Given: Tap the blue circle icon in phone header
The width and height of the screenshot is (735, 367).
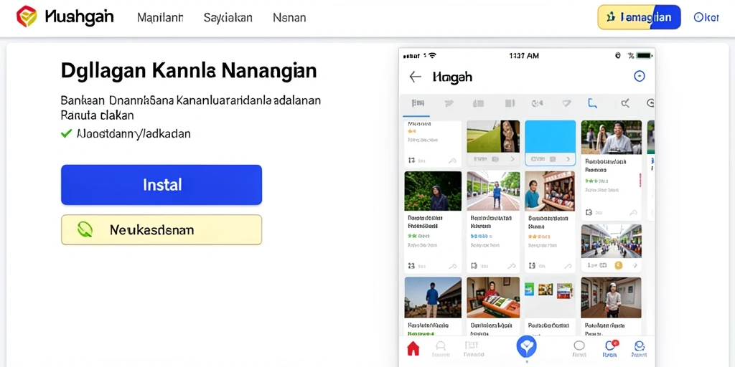Looking at the screenshot, I should point(639,76).
